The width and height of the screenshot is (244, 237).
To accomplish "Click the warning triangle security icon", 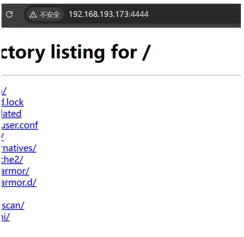I will click(x=33, y=15).
